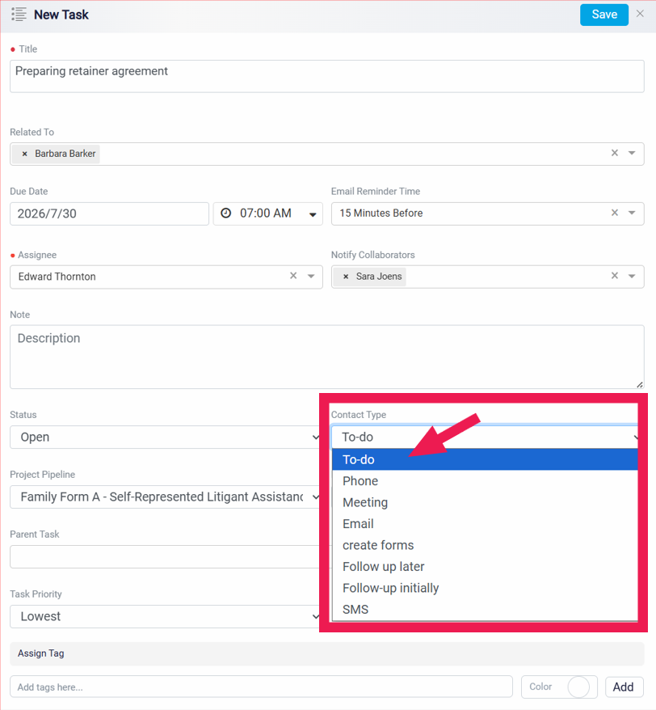Expand the Project Pipeline dropdown
The image size is (656, 710).
(x=166, y=497)
